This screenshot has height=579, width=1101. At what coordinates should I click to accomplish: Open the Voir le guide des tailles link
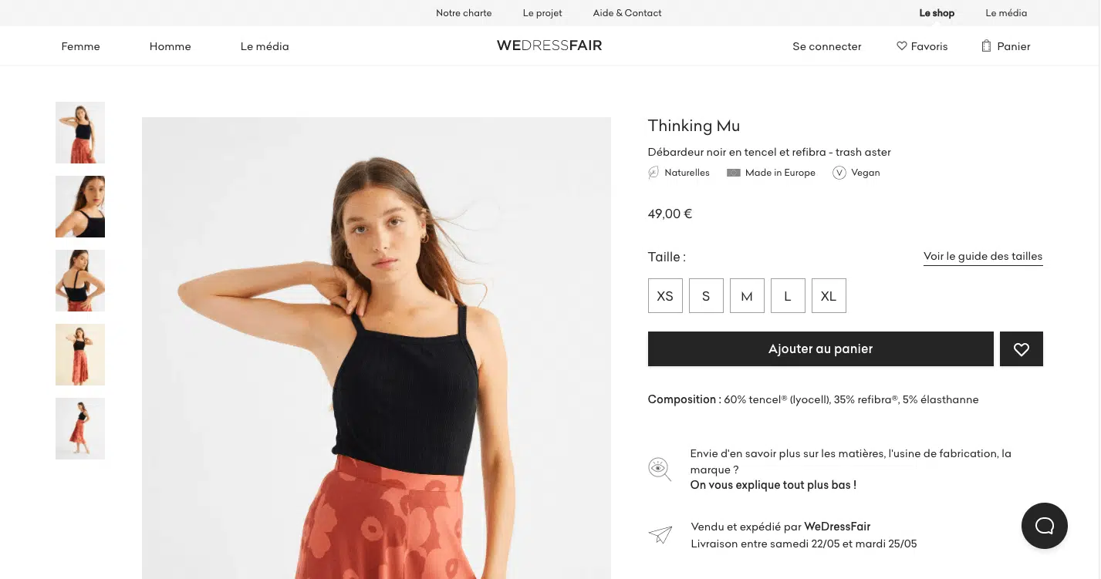coord(982,257)
